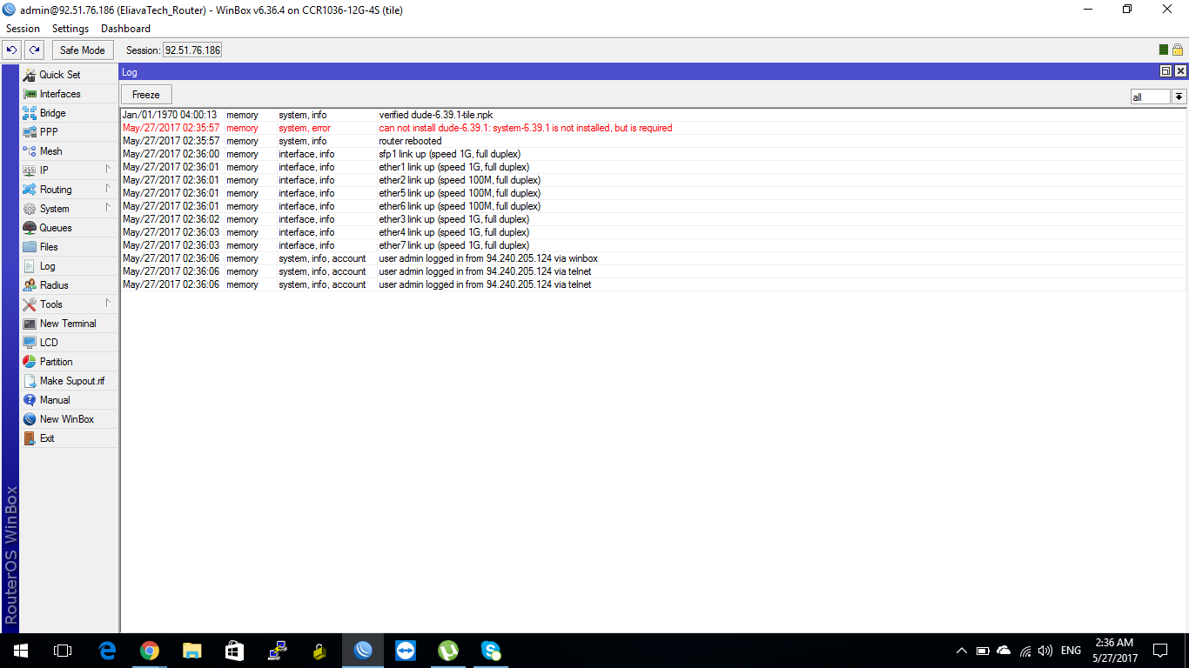
Task: Click the Routing menu icon
Action: coord(30,190)
